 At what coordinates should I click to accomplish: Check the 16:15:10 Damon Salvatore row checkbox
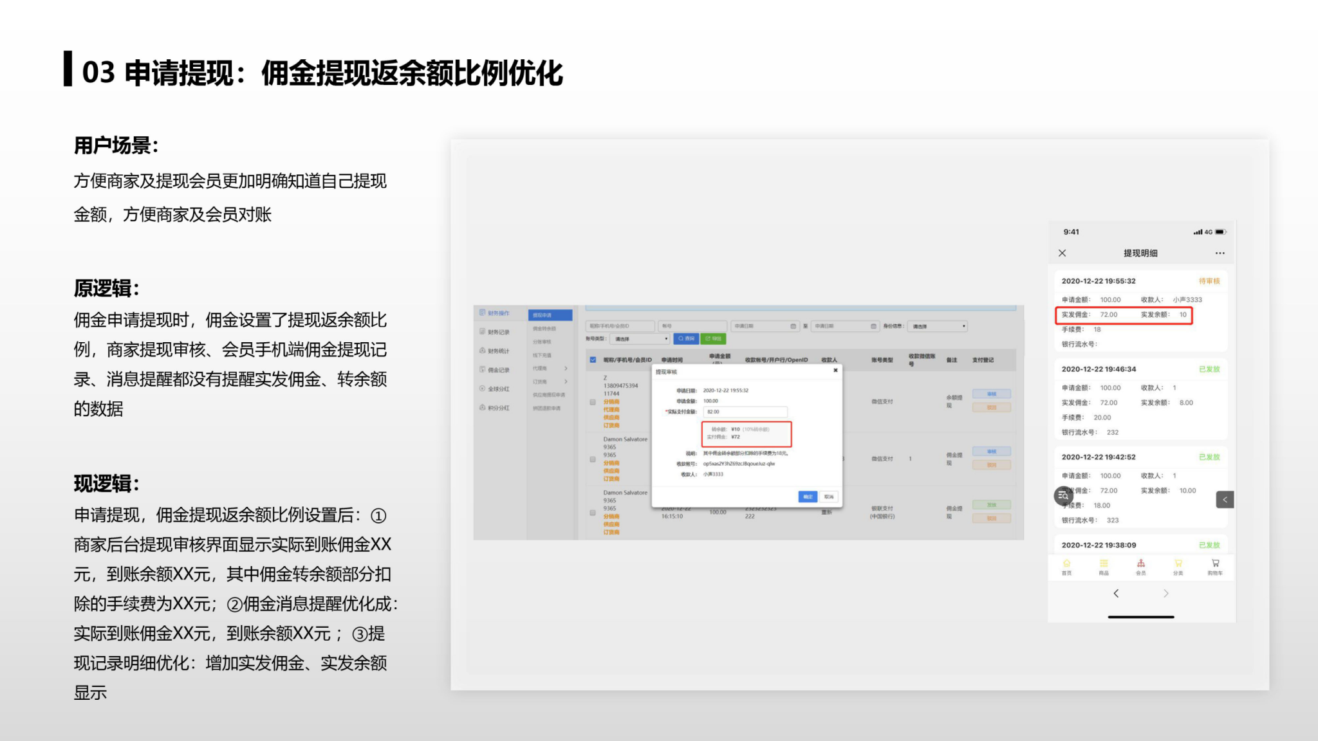click(x=593, y=513)
